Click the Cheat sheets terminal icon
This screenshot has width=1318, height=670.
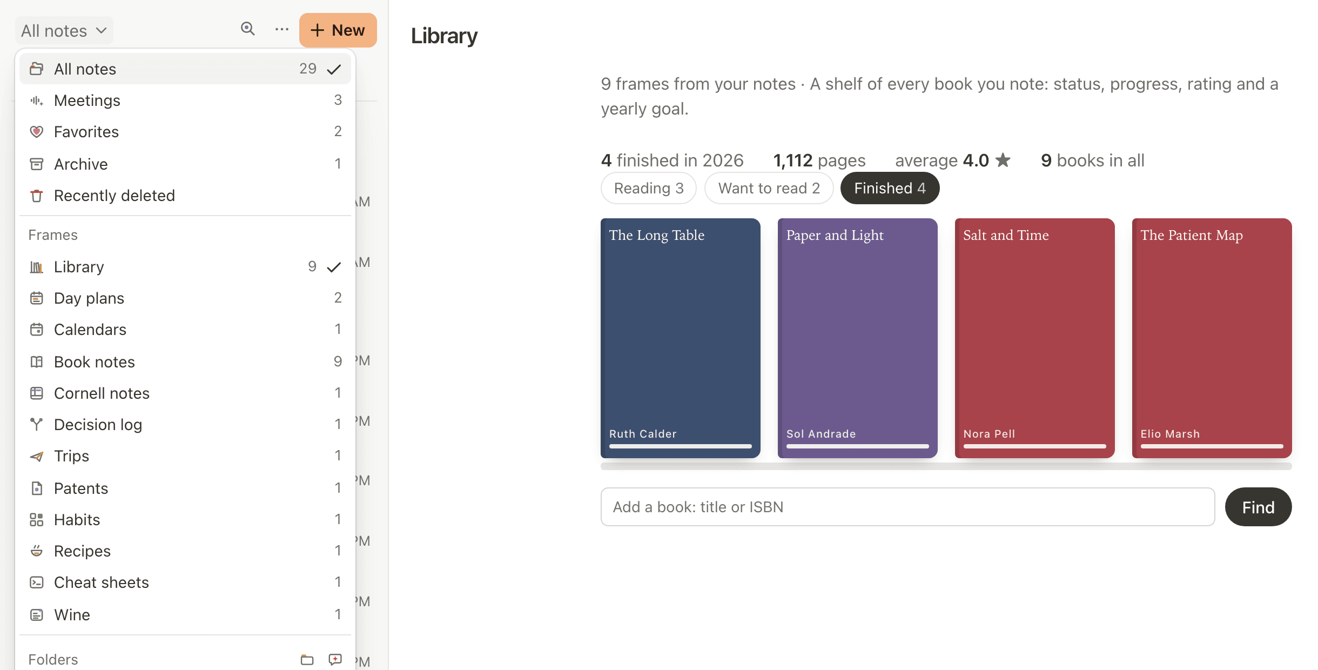coord(36,582)
